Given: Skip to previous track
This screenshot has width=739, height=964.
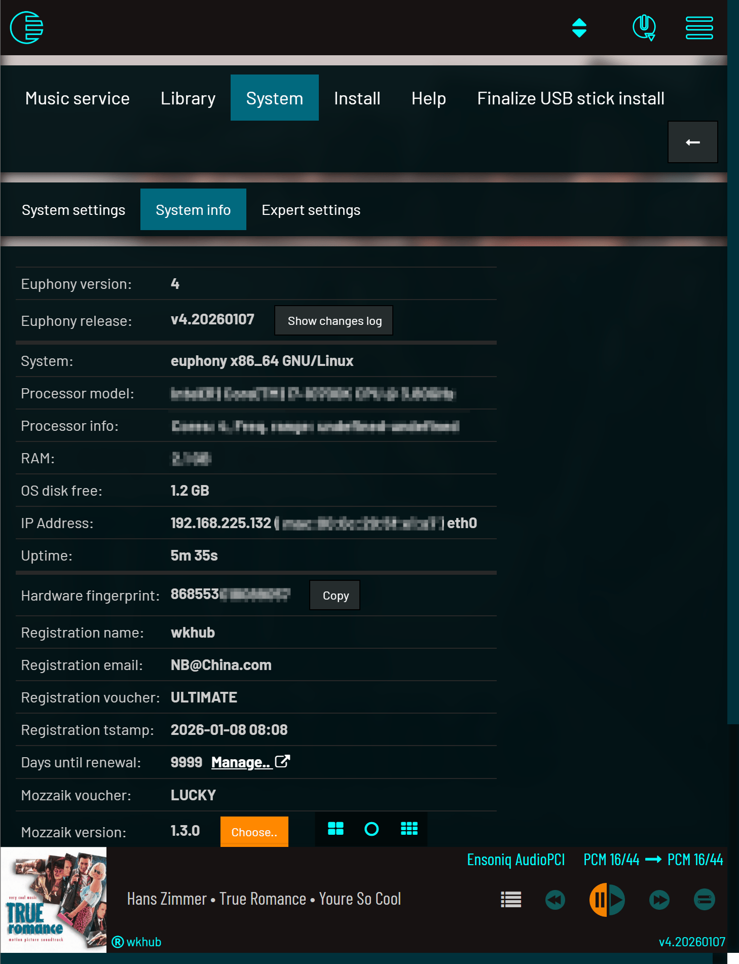Looking at the screenshot, I should [x=555, y=900].
